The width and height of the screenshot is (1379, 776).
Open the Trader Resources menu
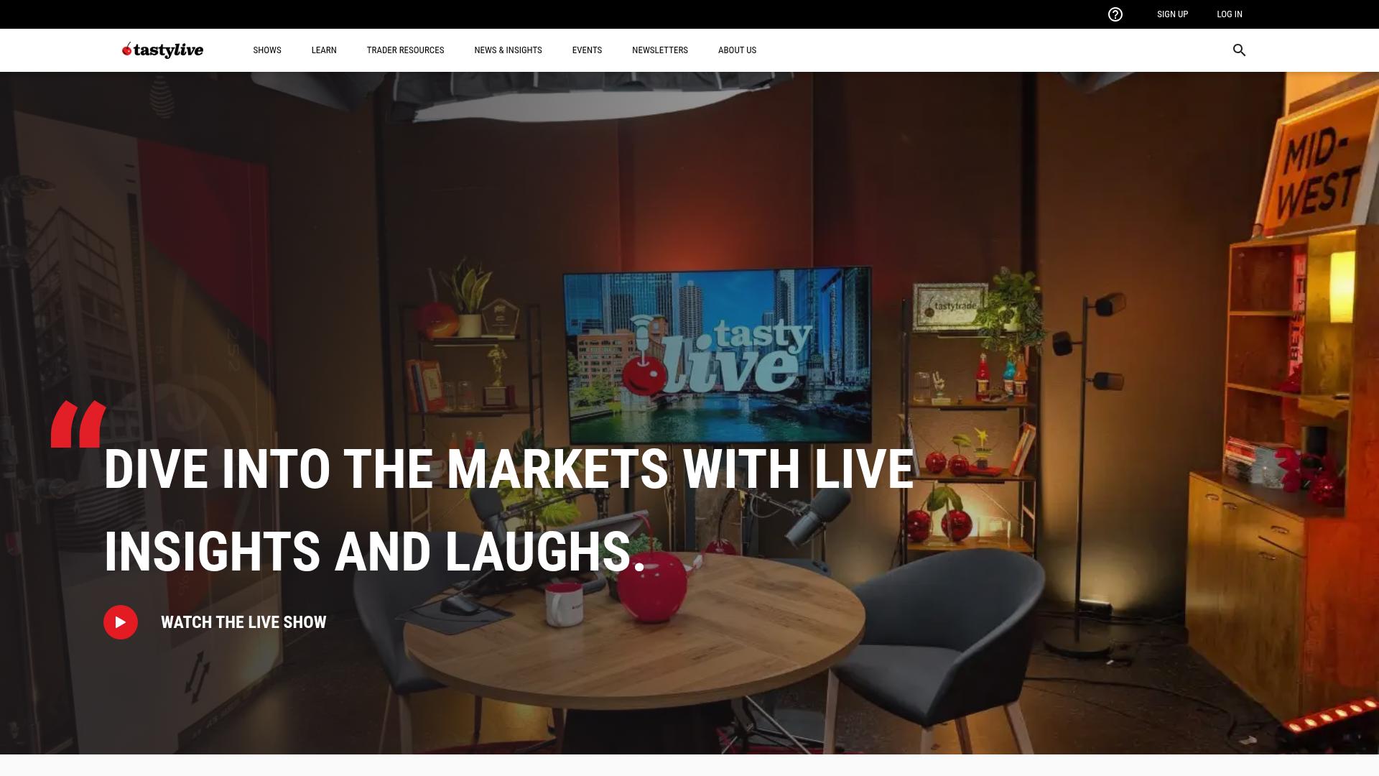click(405, 50)
